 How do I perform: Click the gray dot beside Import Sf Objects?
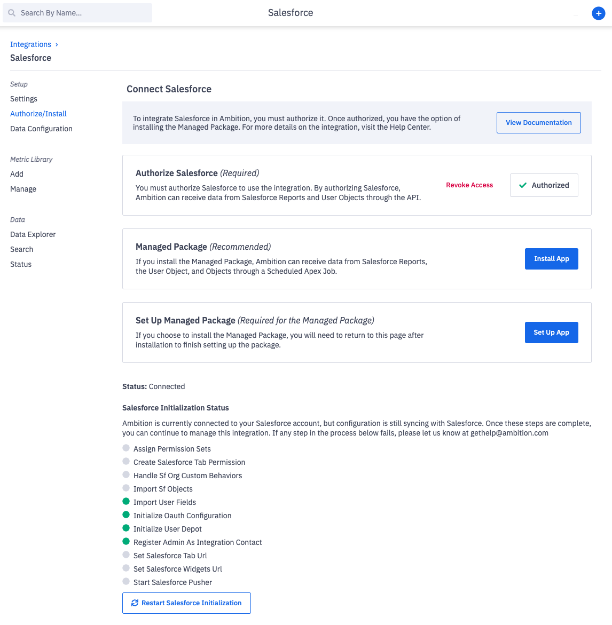[125, 488]
